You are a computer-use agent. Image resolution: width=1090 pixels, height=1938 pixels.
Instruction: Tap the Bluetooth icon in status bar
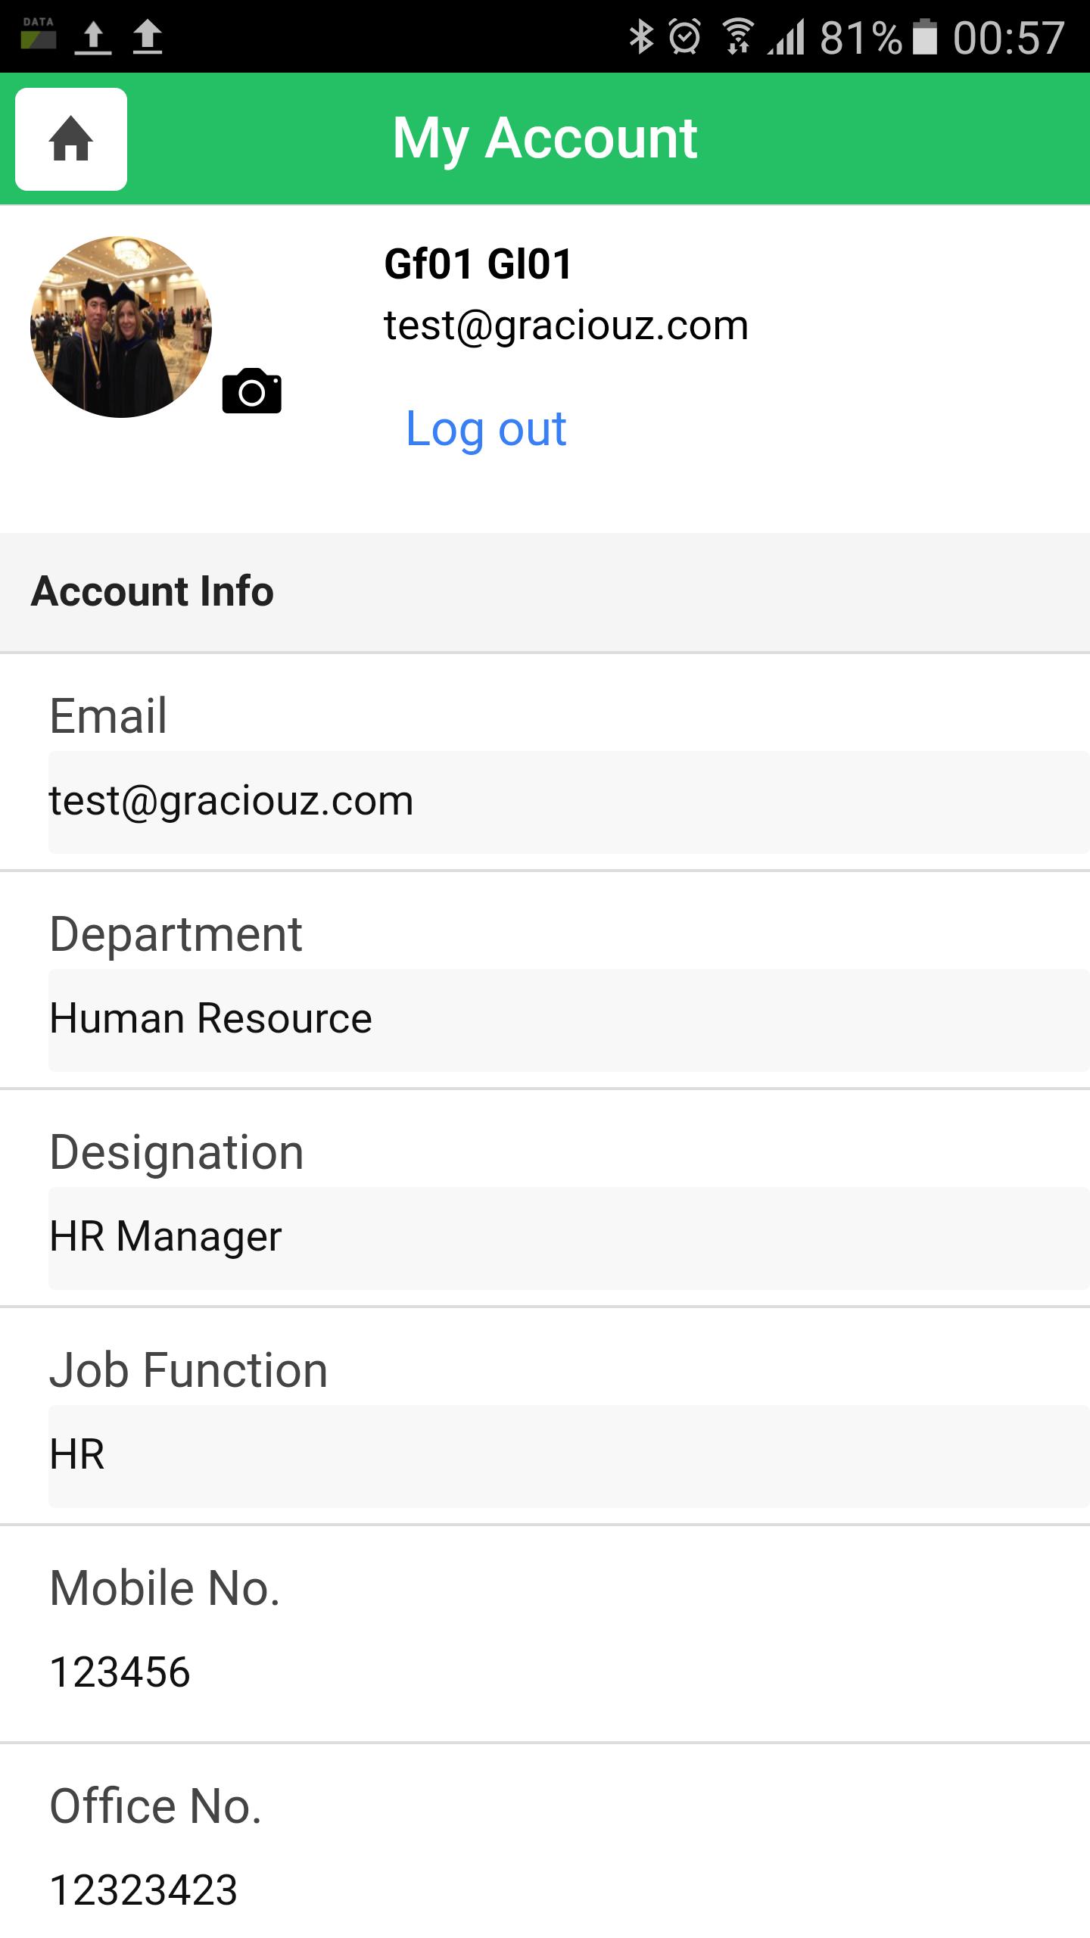point(641,36)
